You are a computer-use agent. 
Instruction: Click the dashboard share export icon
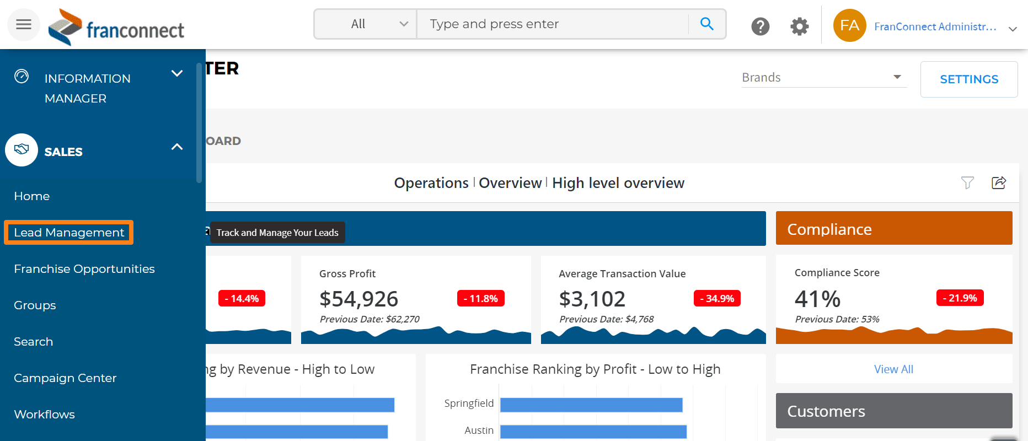click(999, 182)
